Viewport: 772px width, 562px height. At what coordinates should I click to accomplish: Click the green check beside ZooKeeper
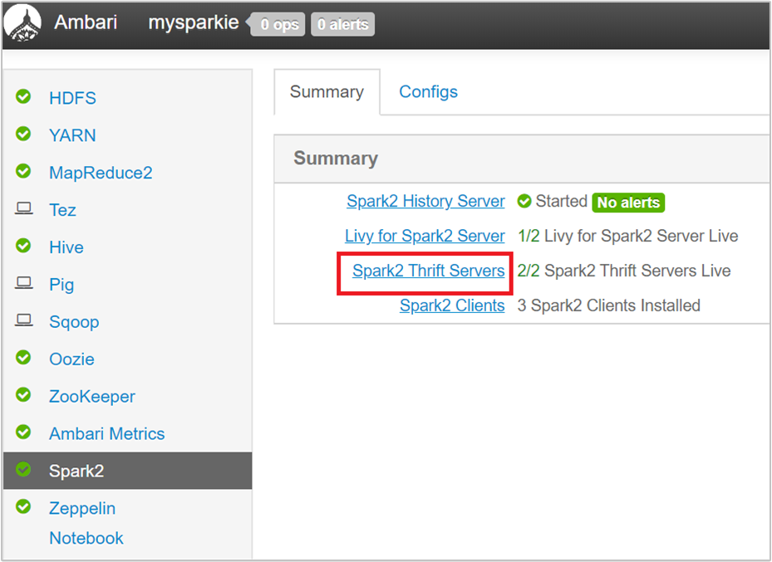point(23,396)
